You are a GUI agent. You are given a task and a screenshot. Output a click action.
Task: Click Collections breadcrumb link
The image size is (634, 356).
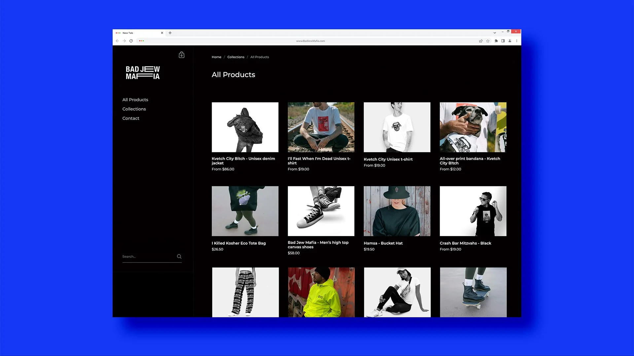(236, 57)
